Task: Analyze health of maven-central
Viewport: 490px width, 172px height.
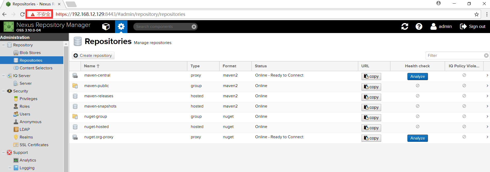Action: 418,77
